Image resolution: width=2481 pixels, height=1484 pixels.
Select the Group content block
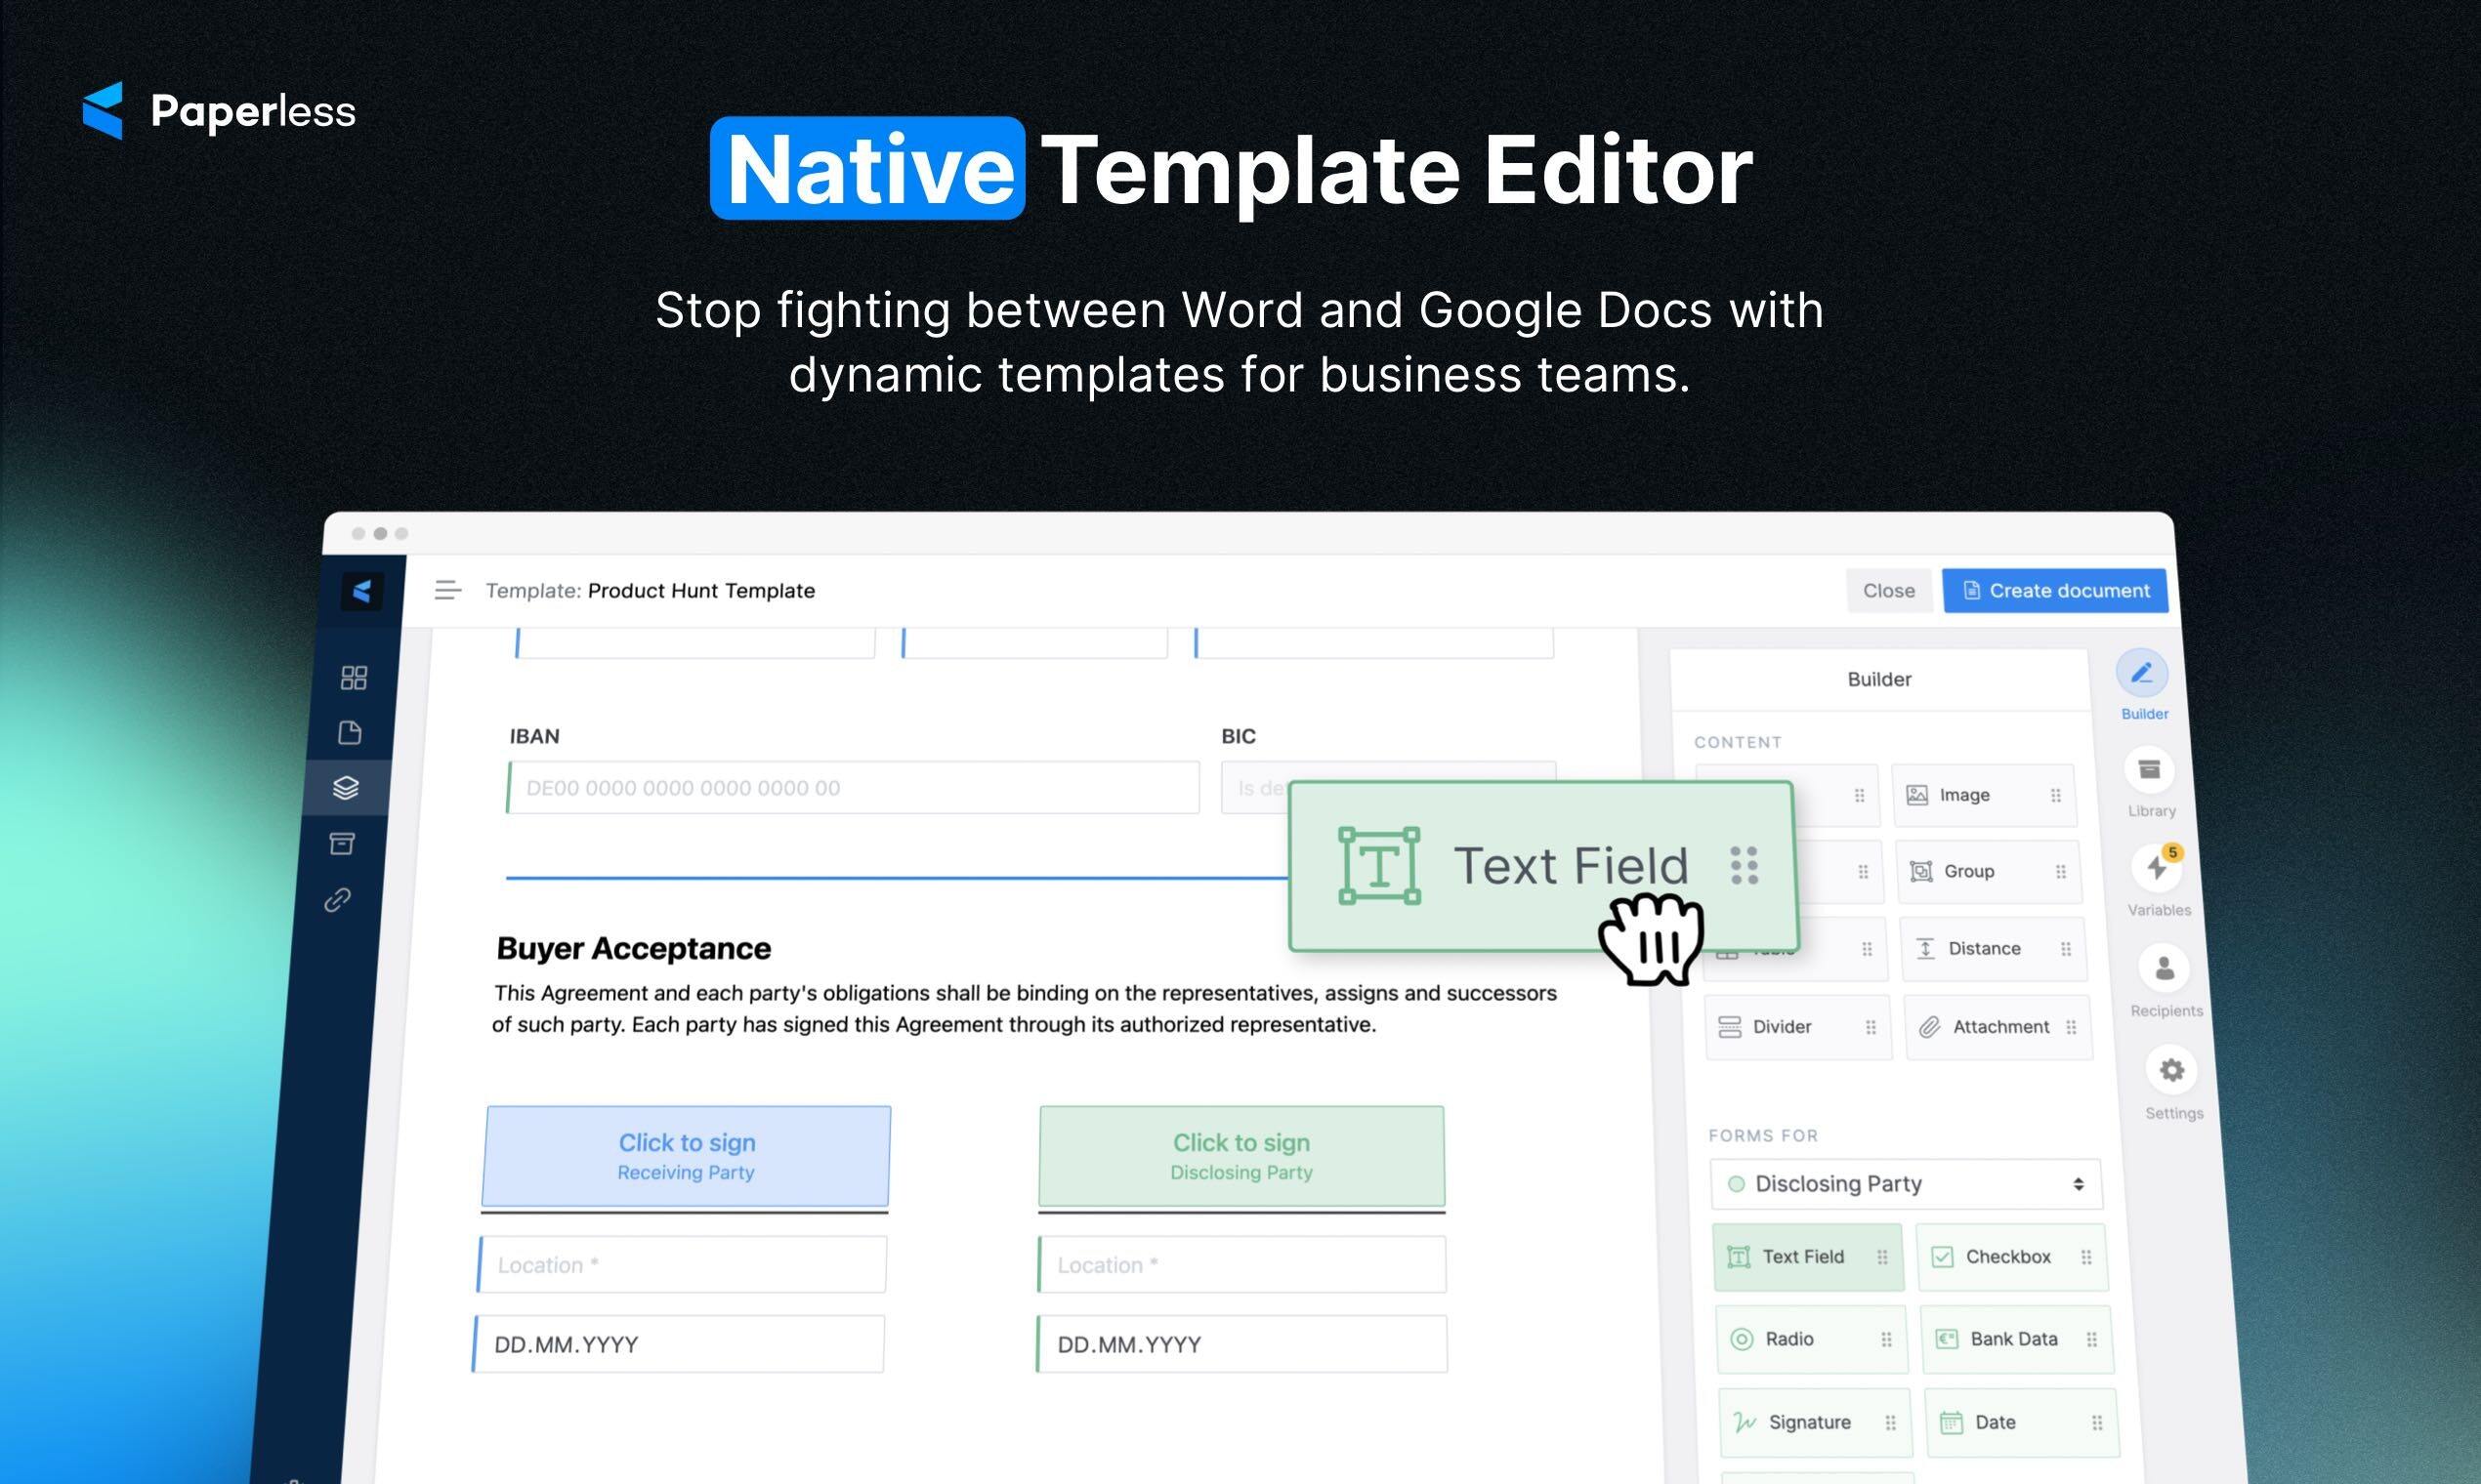[x=1989, y=871]
